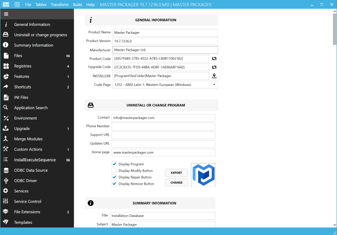This screenshot has height=235, width=337.
Task: Go to the Files section
Action: click(x=37, y=56)
